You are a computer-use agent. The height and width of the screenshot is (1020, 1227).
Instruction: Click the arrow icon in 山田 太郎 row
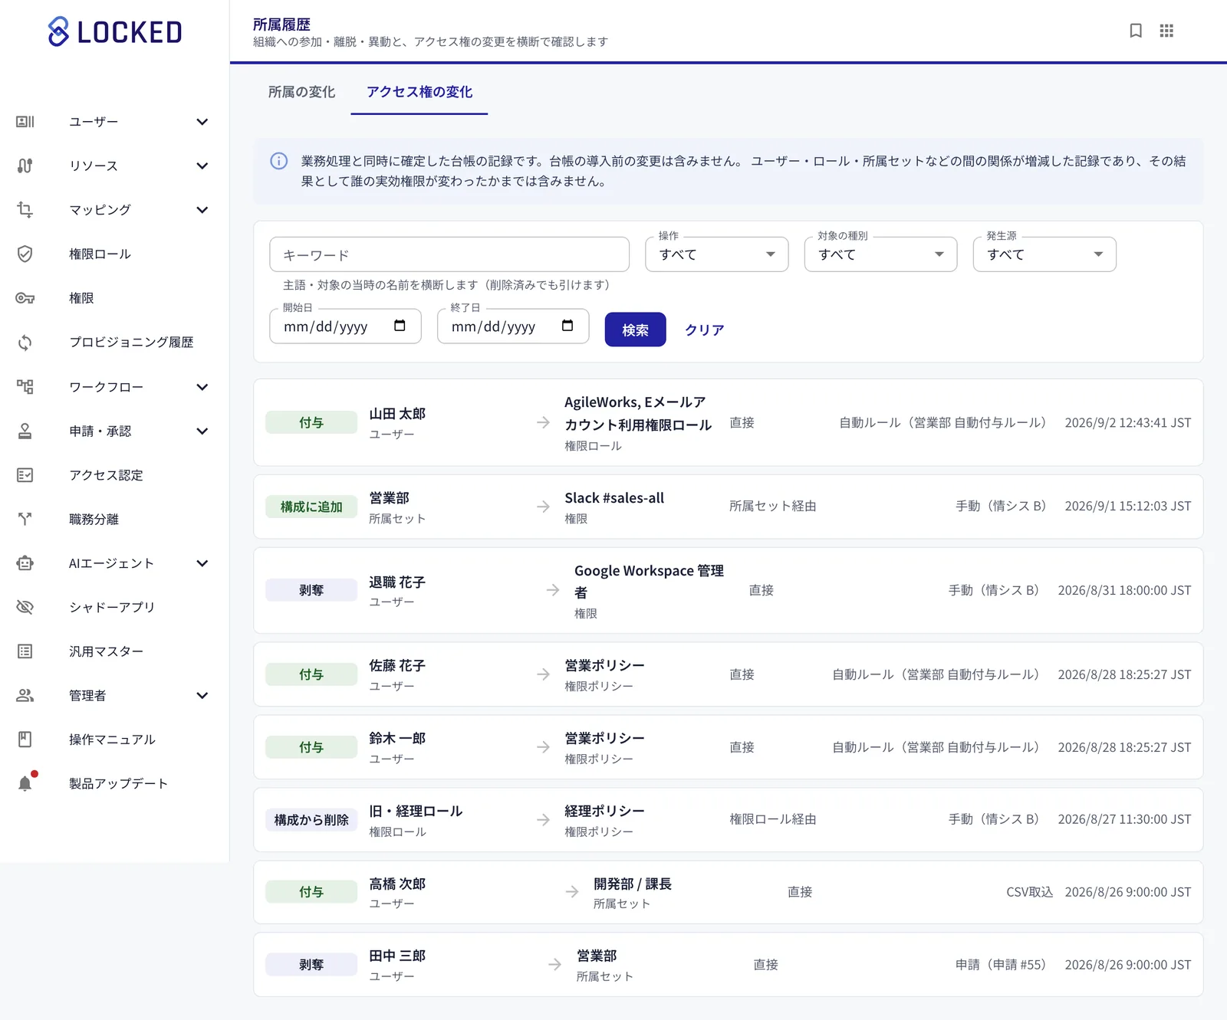tap(544, 422)
